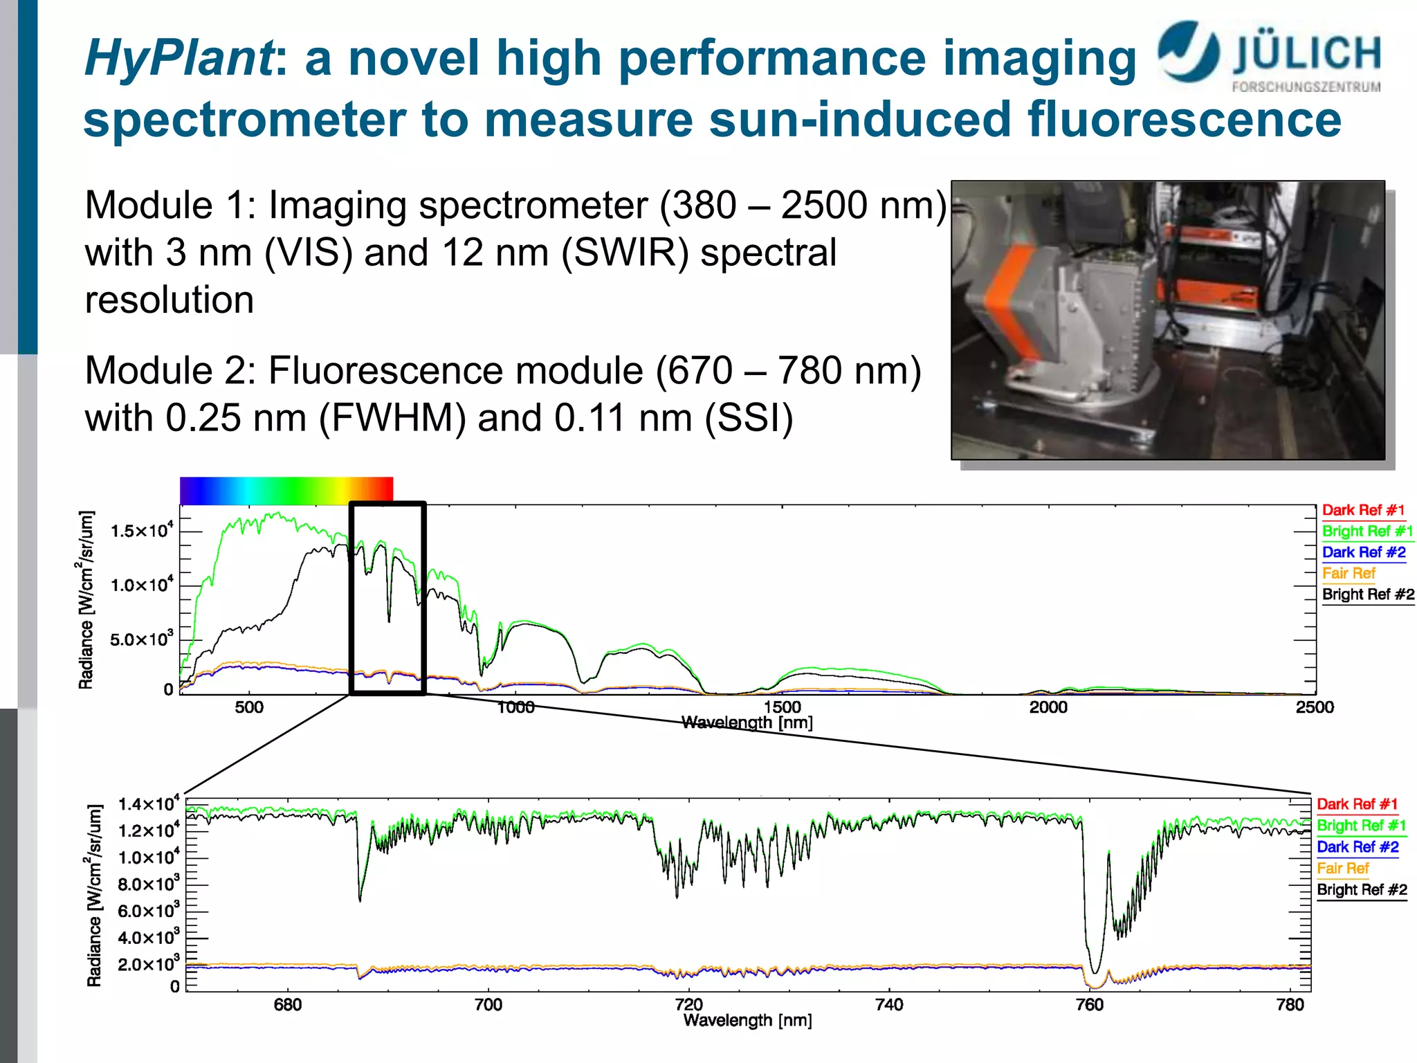The width and height of the screenshot is (1417, 1063).
Task: Click the visible spectrum color bar
Action: click(286, 490)
